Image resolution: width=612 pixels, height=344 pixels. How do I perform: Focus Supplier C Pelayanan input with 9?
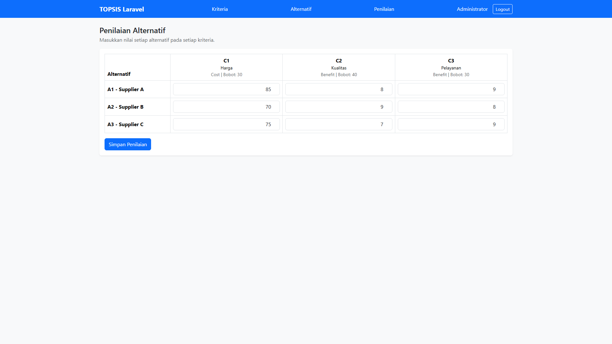pyautogui.click(x=451, y=124)
